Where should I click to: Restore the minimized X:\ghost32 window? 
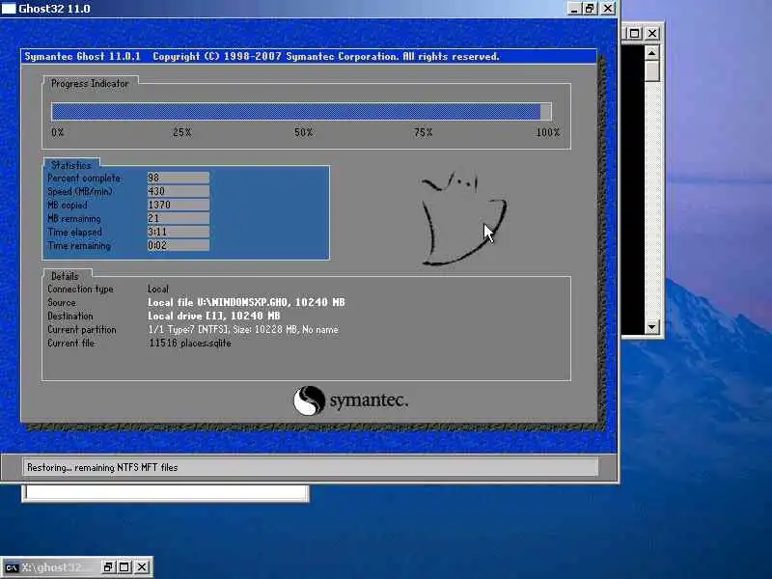click(x=108, y=567)
